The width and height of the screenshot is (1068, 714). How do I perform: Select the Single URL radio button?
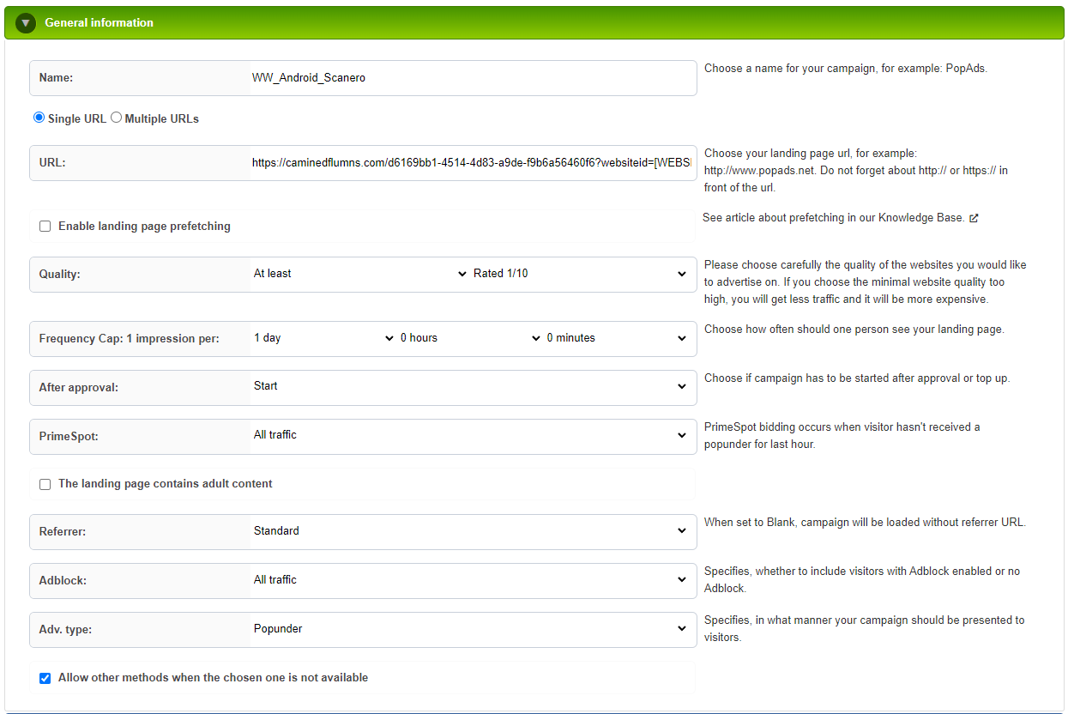(x=39, y=118)
